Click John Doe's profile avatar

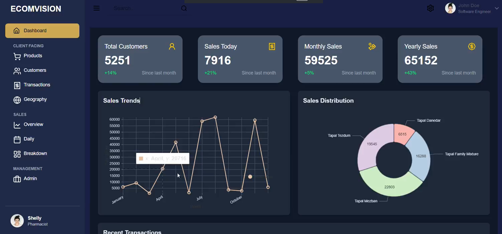(450, 8)
